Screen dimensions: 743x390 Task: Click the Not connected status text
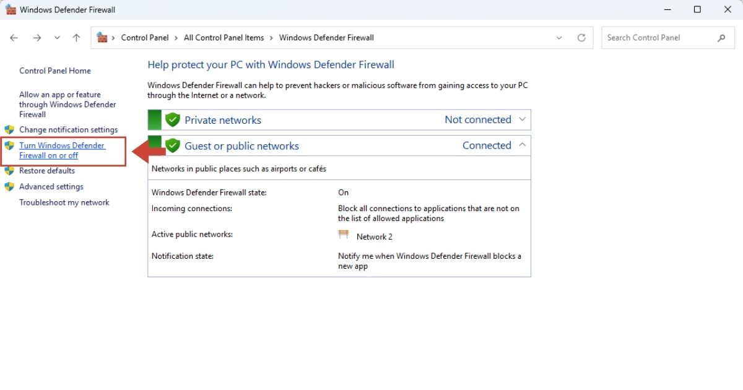click(x=478, y=119)
